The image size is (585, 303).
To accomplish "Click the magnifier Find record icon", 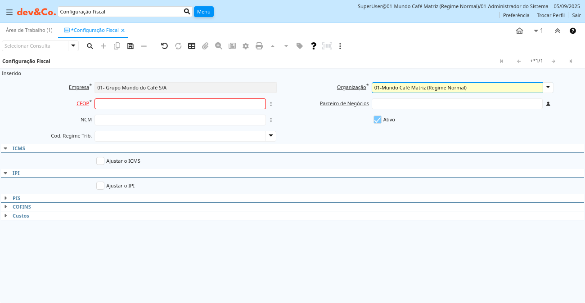I will pos(90,46).
